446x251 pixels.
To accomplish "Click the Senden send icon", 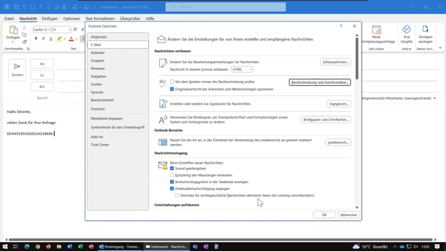I will pos(17,67).
